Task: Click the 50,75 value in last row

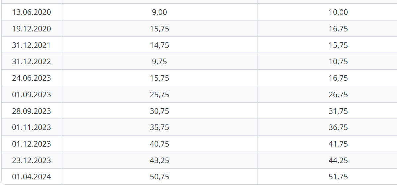Action: pos(159,176)
